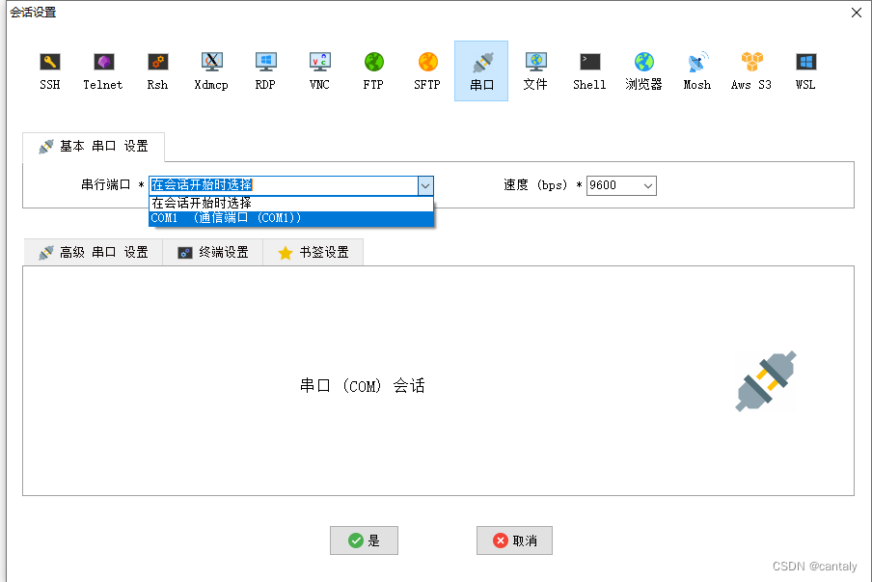
Task: Switch to the 终端设置 tab
Action: pos(212,253)
